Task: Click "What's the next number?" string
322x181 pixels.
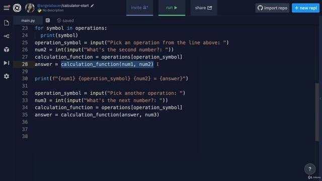Action: pos(123,101)
